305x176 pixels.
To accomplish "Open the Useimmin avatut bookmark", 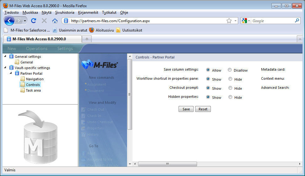I will (x=70, y=30).
